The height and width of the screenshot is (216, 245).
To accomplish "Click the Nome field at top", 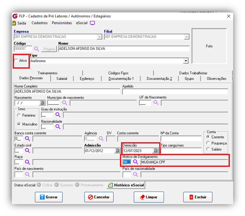I will tap(124, 49).
